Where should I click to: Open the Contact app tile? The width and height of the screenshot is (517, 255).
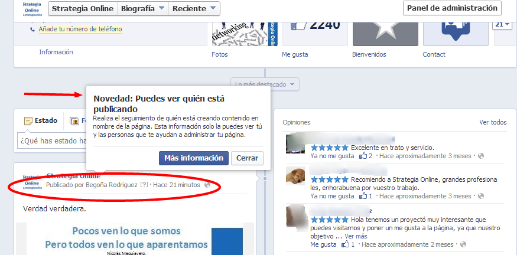click(x=456, y=34)
